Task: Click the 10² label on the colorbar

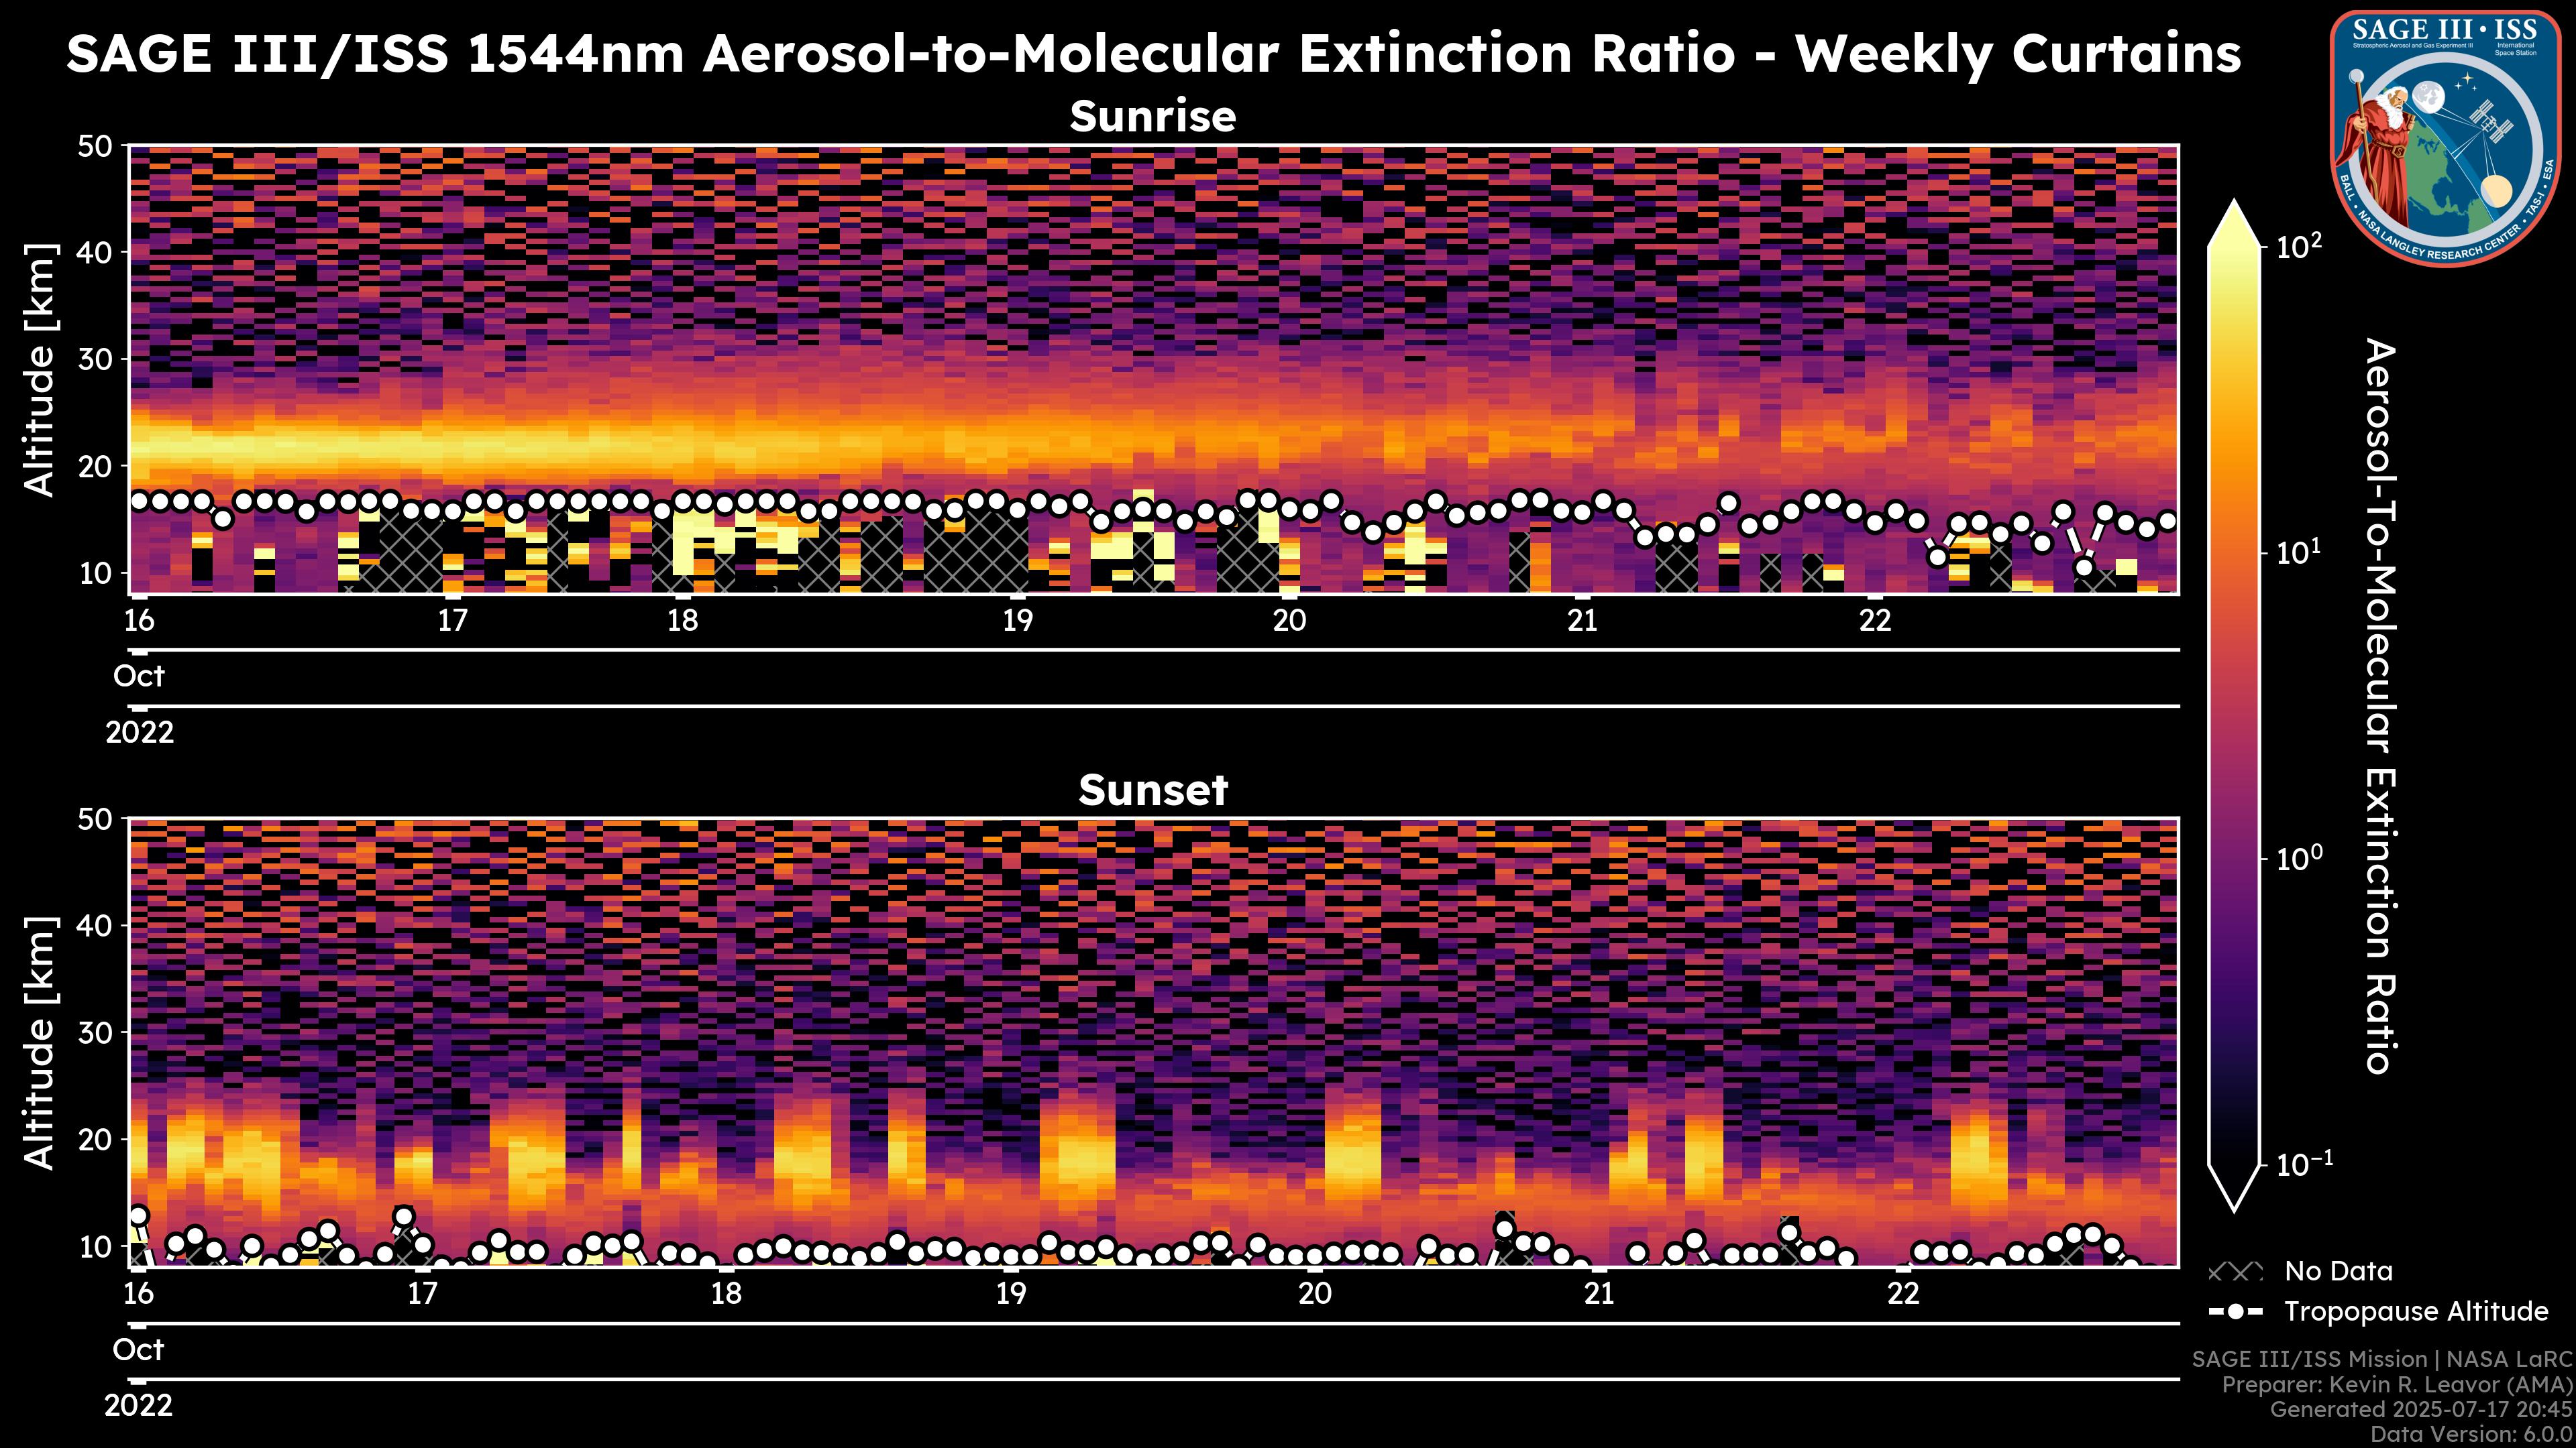Action: tap(2299, 245)
